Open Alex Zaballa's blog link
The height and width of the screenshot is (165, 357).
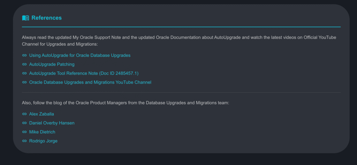(x=41, y=114)
